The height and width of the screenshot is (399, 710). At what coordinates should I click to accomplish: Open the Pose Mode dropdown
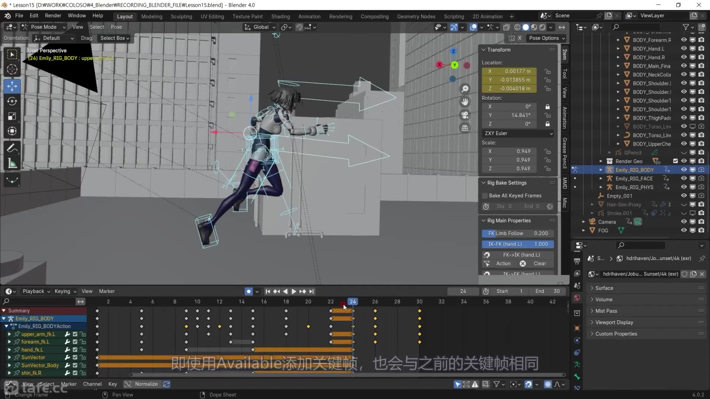tap(44, 27)
